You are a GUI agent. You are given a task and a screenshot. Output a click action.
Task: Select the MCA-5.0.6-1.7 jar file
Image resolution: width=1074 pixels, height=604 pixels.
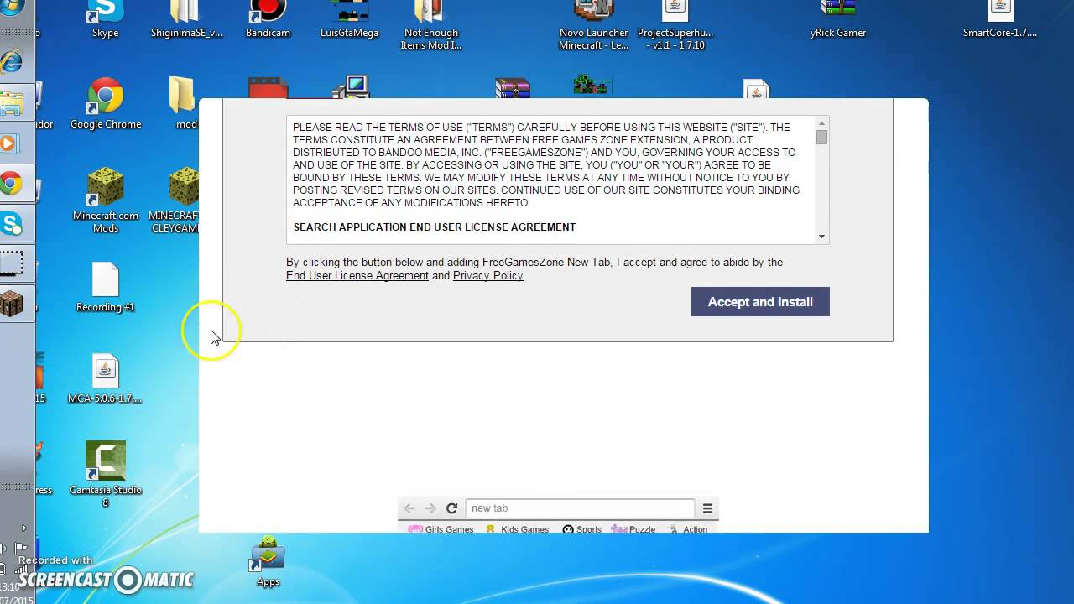[x=106, y=378]
